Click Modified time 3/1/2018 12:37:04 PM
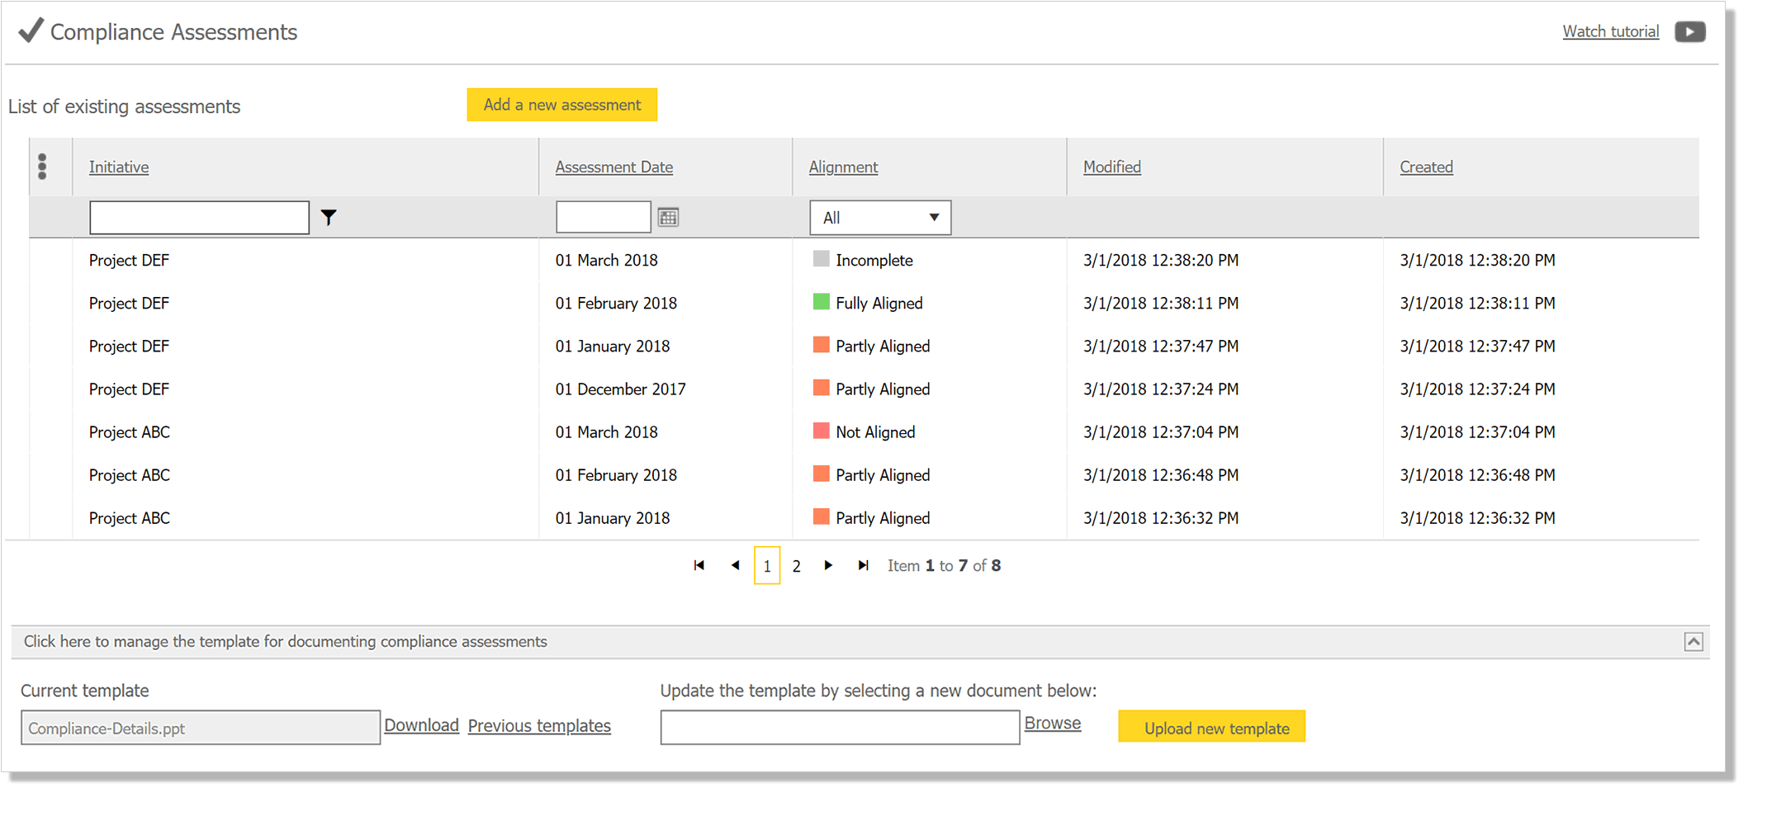 point(1161,431)
